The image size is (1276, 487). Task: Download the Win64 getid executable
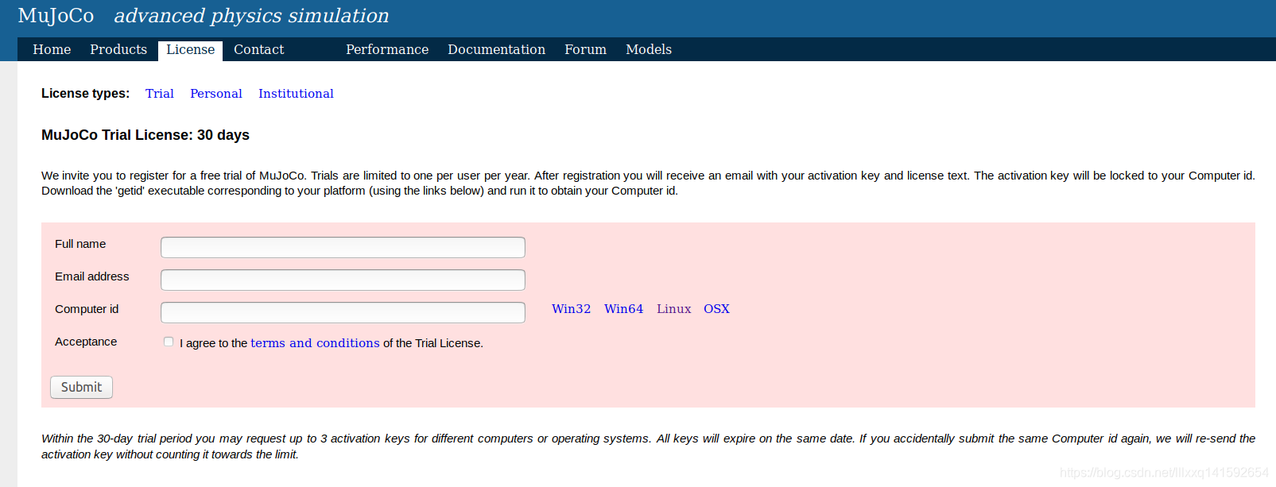pyautogui.click(x=623, y=309)
